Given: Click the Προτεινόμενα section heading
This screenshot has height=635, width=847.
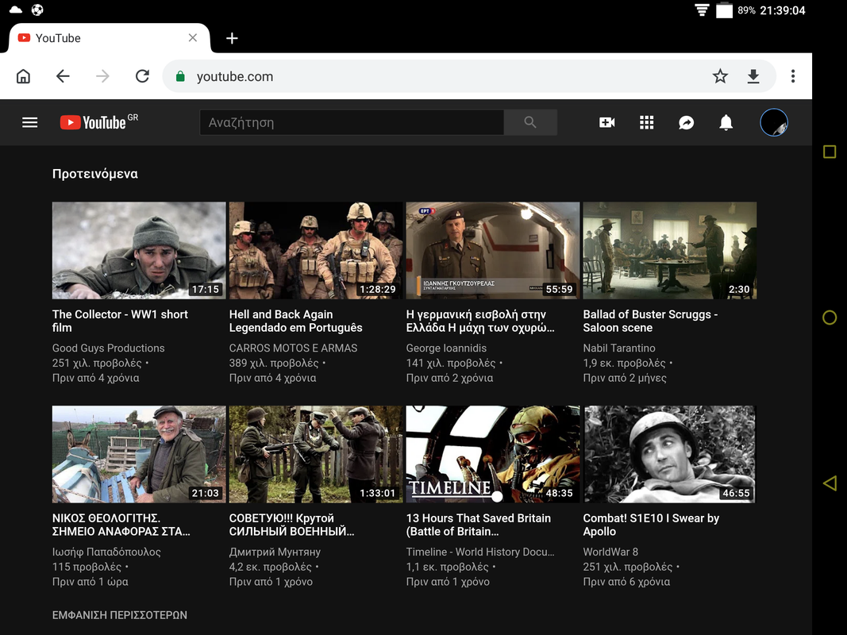Looking at the screenshot, I should point(95,174).
